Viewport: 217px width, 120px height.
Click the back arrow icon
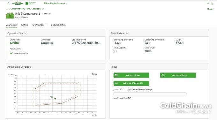[x=8, y=3]
